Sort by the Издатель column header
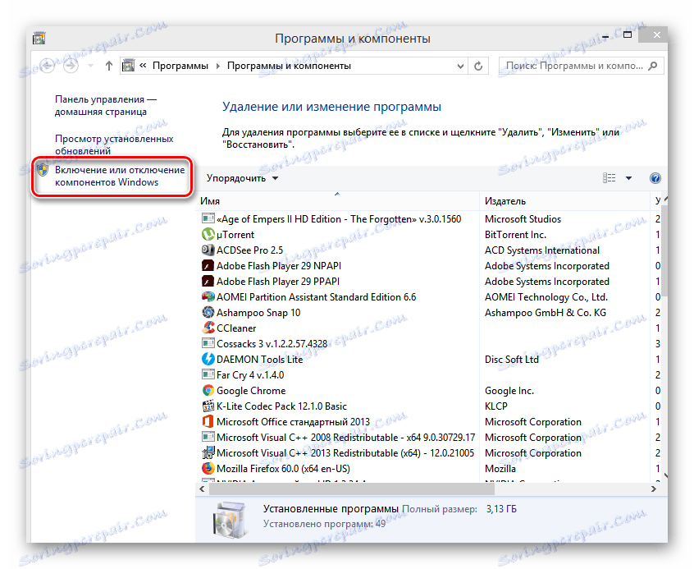This screenshot has width=694, height=569. click(x=564, y=201)
